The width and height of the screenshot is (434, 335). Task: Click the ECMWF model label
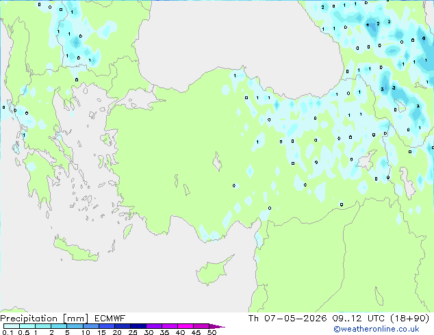coord(110,319)
